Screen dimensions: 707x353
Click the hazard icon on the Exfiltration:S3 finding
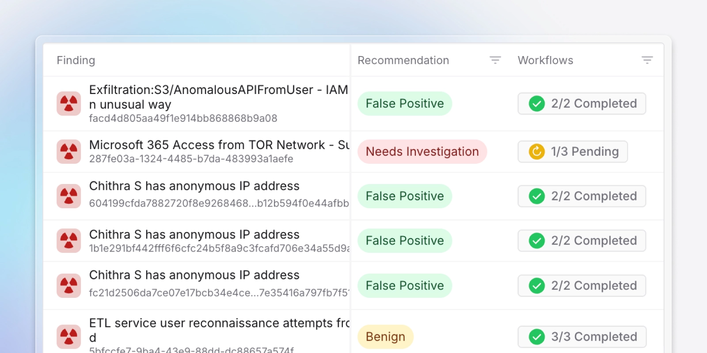[68, 103]
